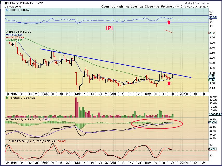This screenshot has width=222, height=166.
Task: Click the 0.042 MACD tag on the right axis
Action: [213, 122]
